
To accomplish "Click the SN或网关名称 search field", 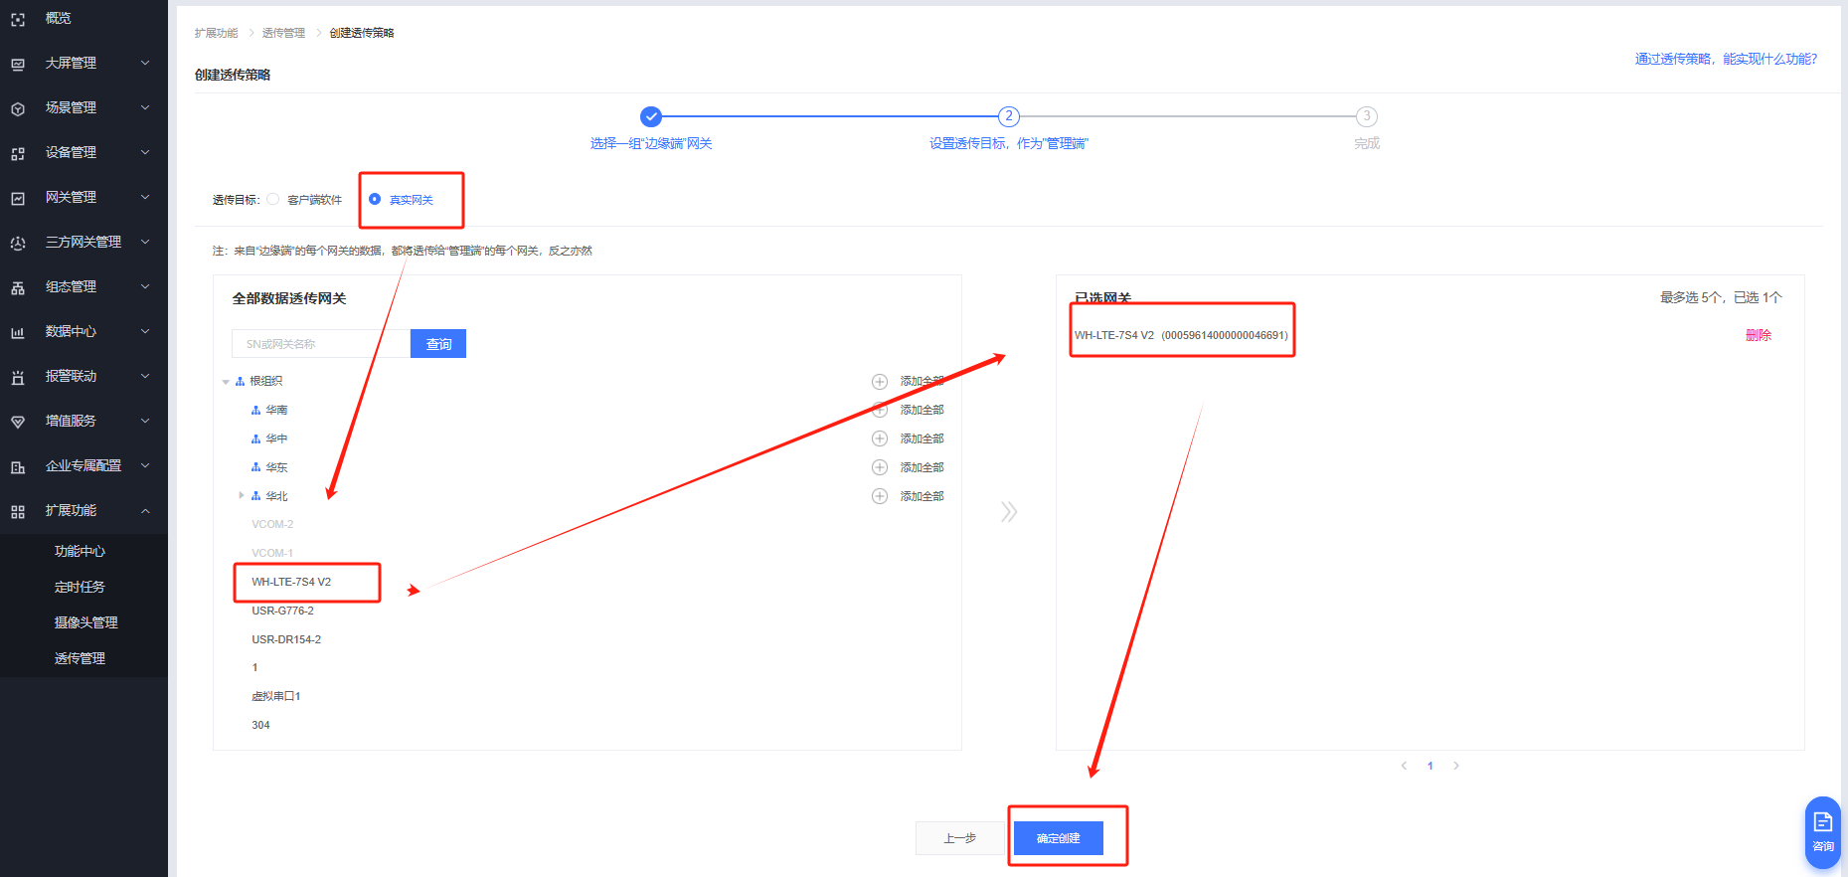I will [x=321, y=344].
